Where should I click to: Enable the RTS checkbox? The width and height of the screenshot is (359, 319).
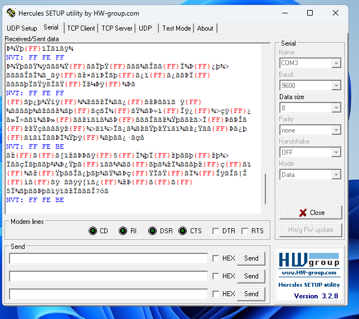coord(245,231)
